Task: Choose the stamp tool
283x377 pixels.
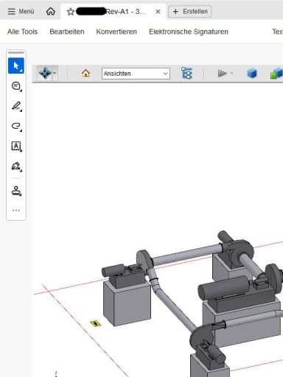Action: point(16,191)
